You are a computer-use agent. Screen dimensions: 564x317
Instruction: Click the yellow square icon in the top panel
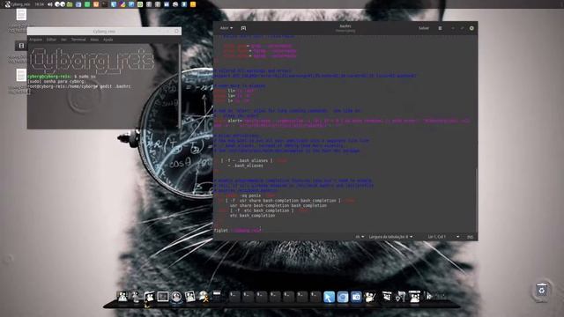pyautogui.click(x=193, y=4)
